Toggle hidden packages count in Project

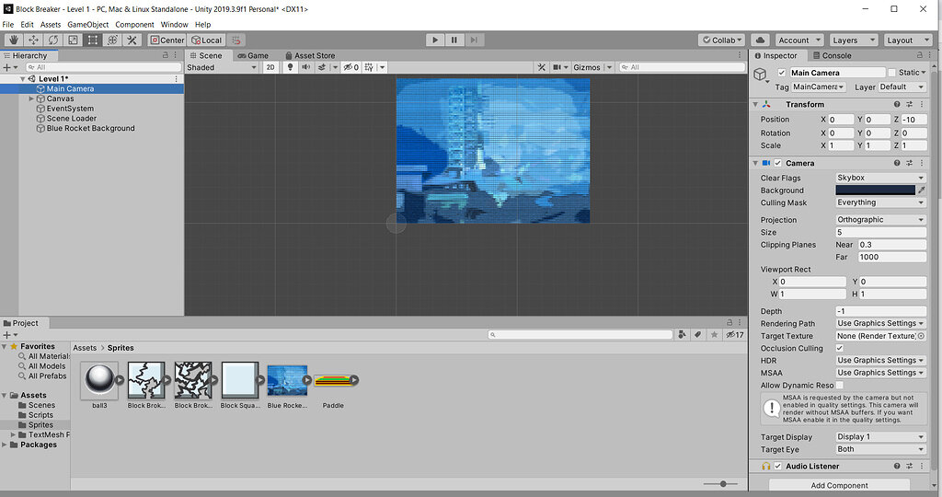[735, 335]
